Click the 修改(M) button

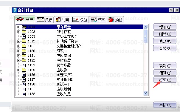click(x=165, y=41)
